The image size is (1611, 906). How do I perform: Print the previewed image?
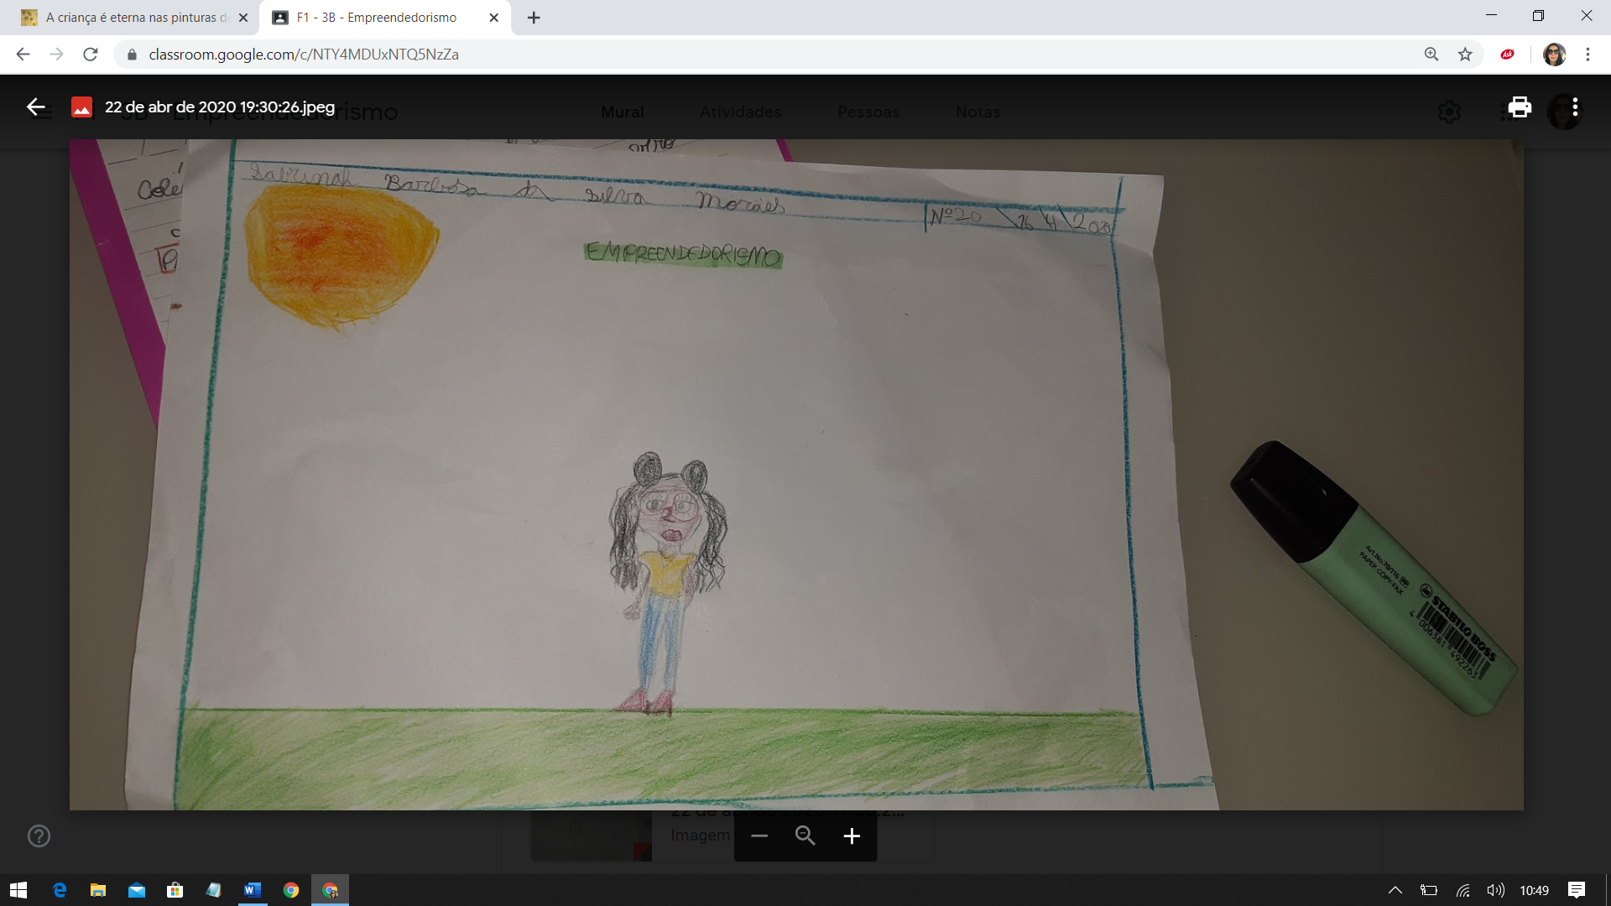pyautogui.click(x=1520, y=107)
